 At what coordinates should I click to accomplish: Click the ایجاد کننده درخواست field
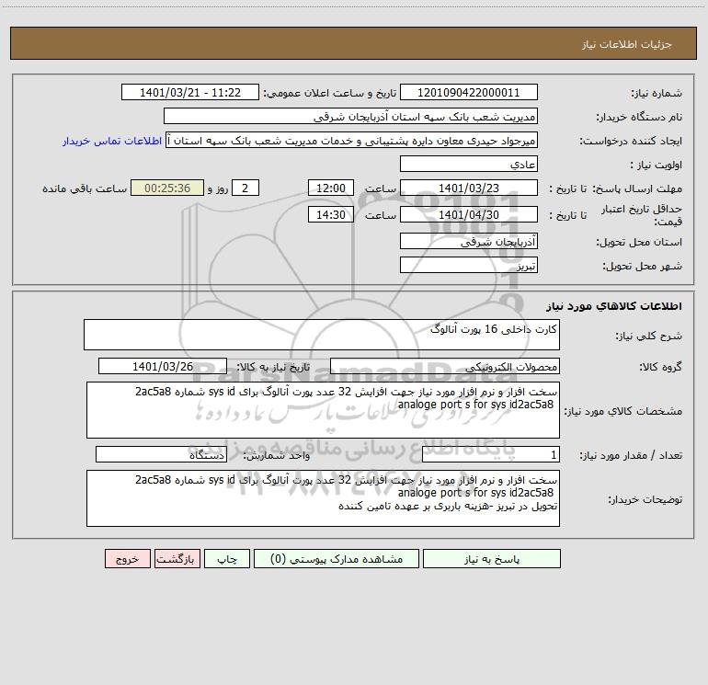click(351, 141)
